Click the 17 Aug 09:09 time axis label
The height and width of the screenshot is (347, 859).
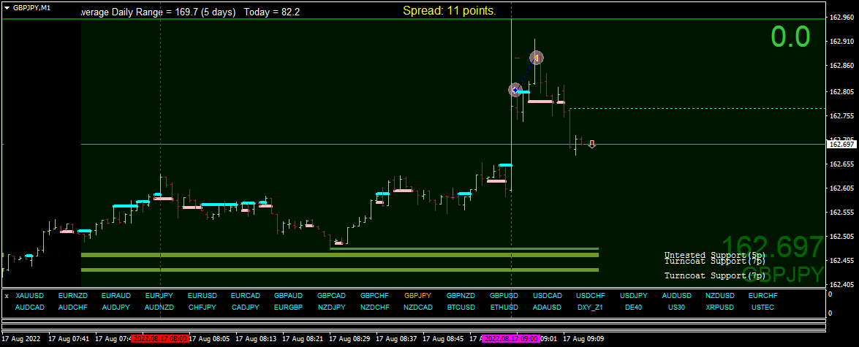click(584, 339)
